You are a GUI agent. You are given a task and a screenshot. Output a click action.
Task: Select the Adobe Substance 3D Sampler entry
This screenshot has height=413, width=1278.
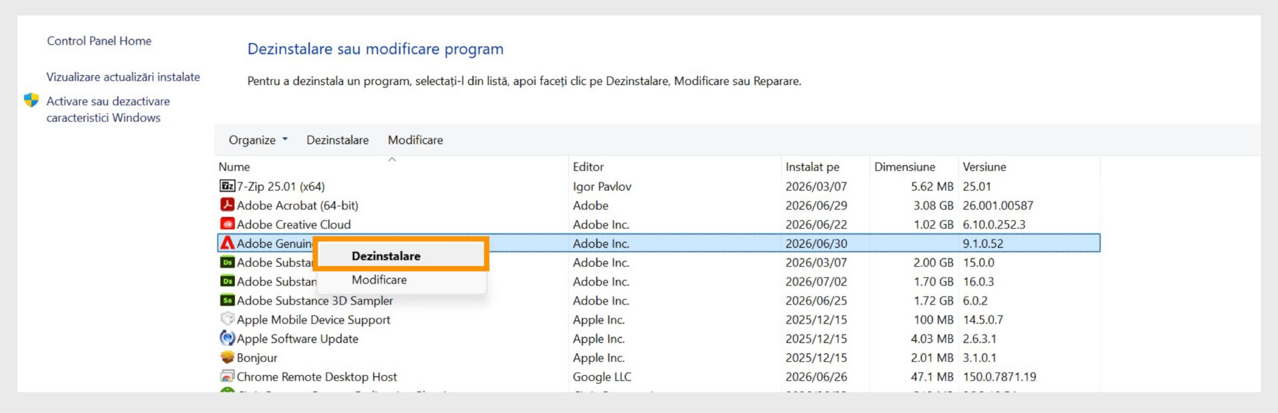pos(315,301)
